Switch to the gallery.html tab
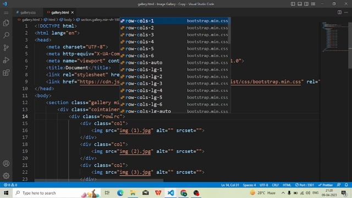 pos(60,13)
